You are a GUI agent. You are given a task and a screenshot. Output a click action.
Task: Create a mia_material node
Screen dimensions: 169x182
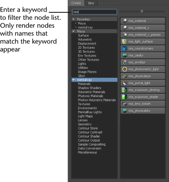coord(143,21)
